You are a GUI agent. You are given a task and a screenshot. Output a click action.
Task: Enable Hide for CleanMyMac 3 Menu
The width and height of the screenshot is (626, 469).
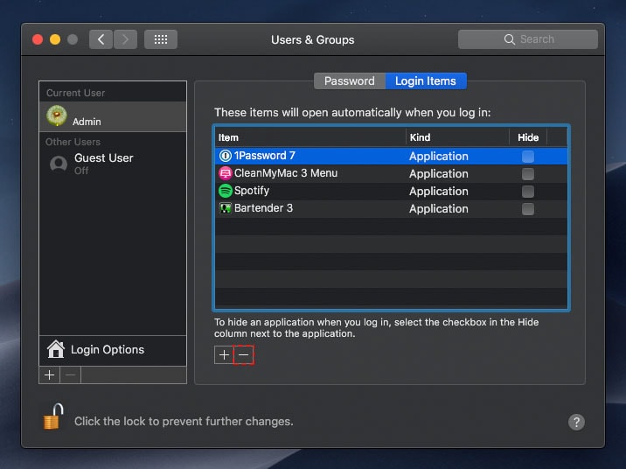pyautogui.click(x=528, y=173)
